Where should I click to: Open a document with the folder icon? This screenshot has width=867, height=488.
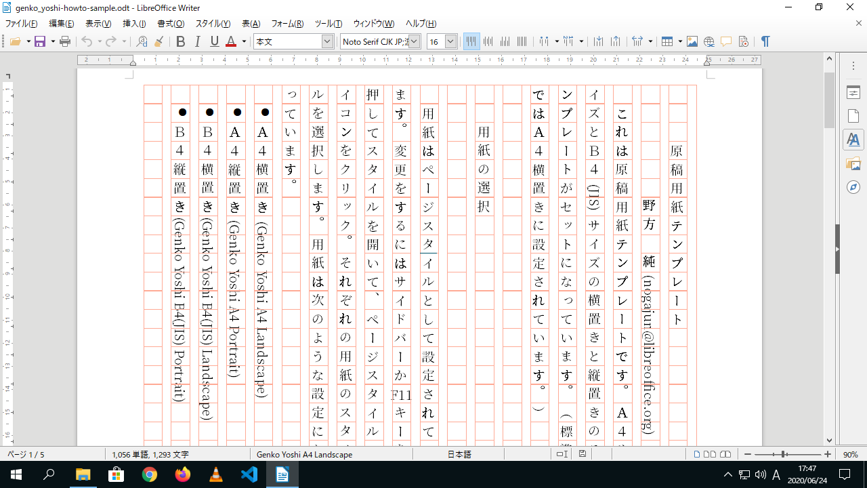[16, 41]
